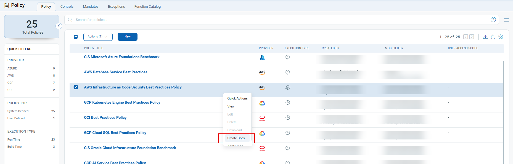Click the Policy page clipboard icon
513x164 pixels.
coord(7,6)
